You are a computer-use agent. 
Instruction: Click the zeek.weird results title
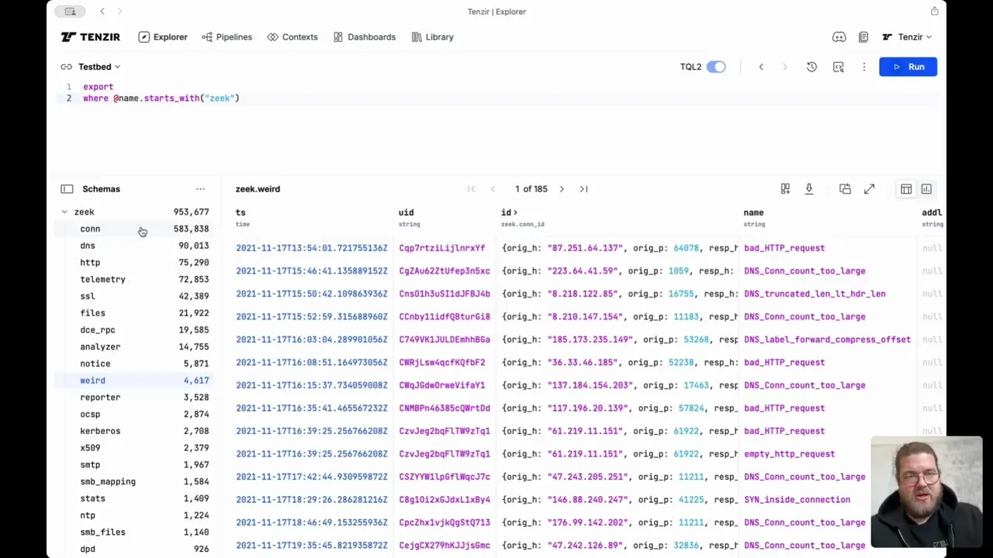coord(258,188)
